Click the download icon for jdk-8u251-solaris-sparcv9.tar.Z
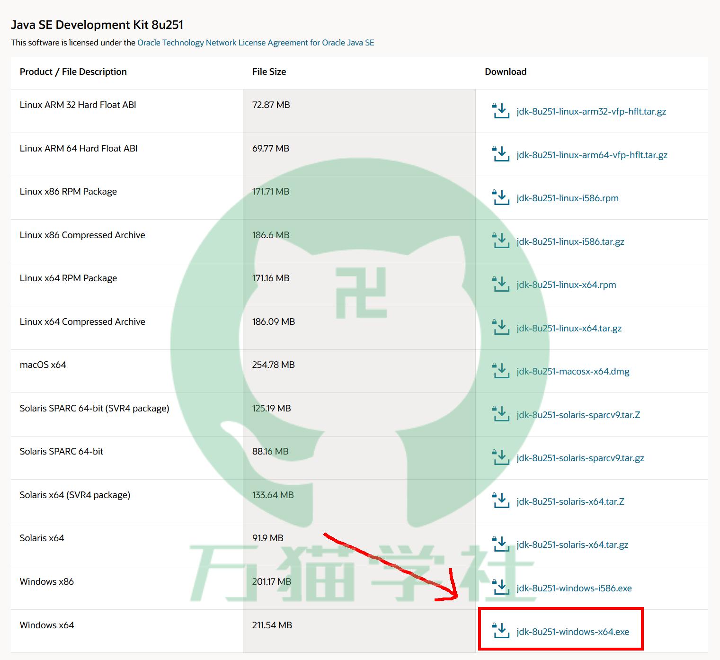This screenshot has height=660, width=720. 501,415
